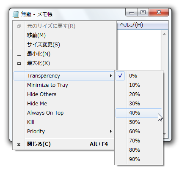Screen dimensions: 182x169
Task: Click the restore-down window button in title bar
Action: pyautogui.click(x=143, y=12)
